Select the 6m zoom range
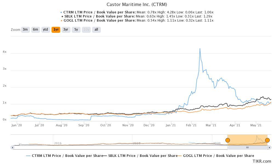The width and height of the screenshot is (274, 164). click(x=35, y=30)
